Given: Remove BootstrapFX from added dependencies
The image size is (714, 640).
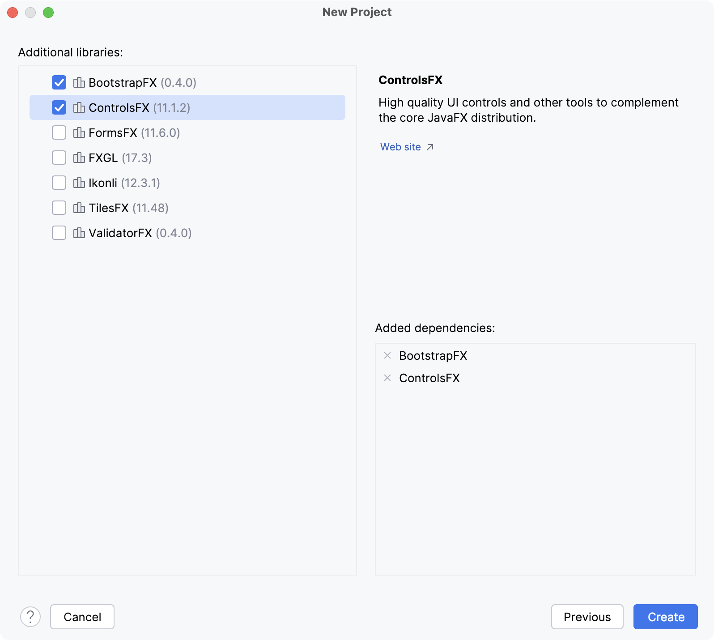Looking at the screenshot, I should (387, 356).
